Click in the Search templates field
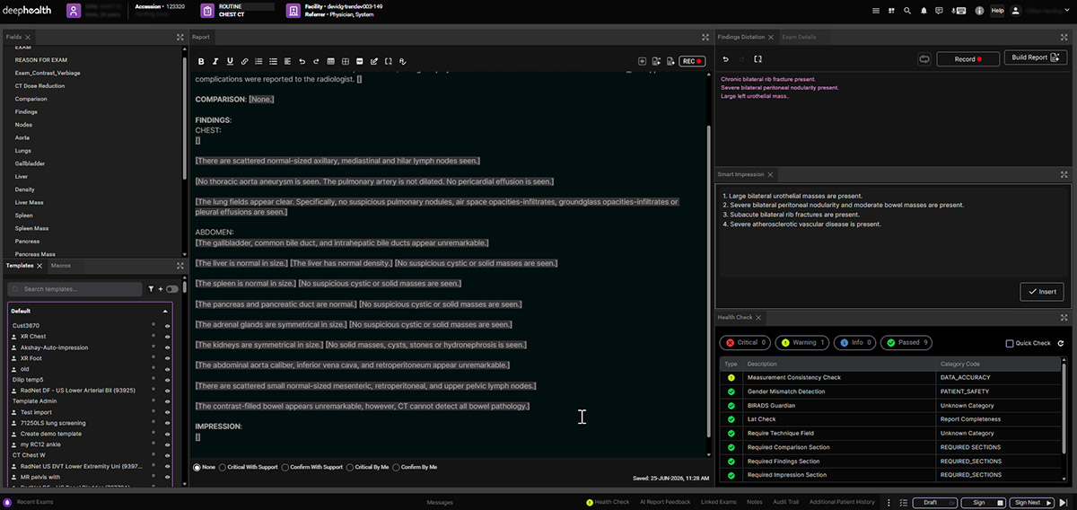1077x510 pixels. 75,289
